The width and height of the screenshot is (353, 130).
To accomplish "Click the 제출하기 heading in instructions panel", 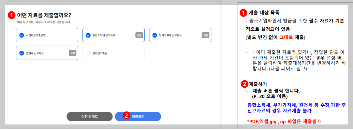I will pos(258,84).
